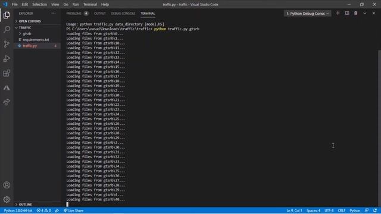
Task: Click CRLF end of line setting
Action: point(341,210)
